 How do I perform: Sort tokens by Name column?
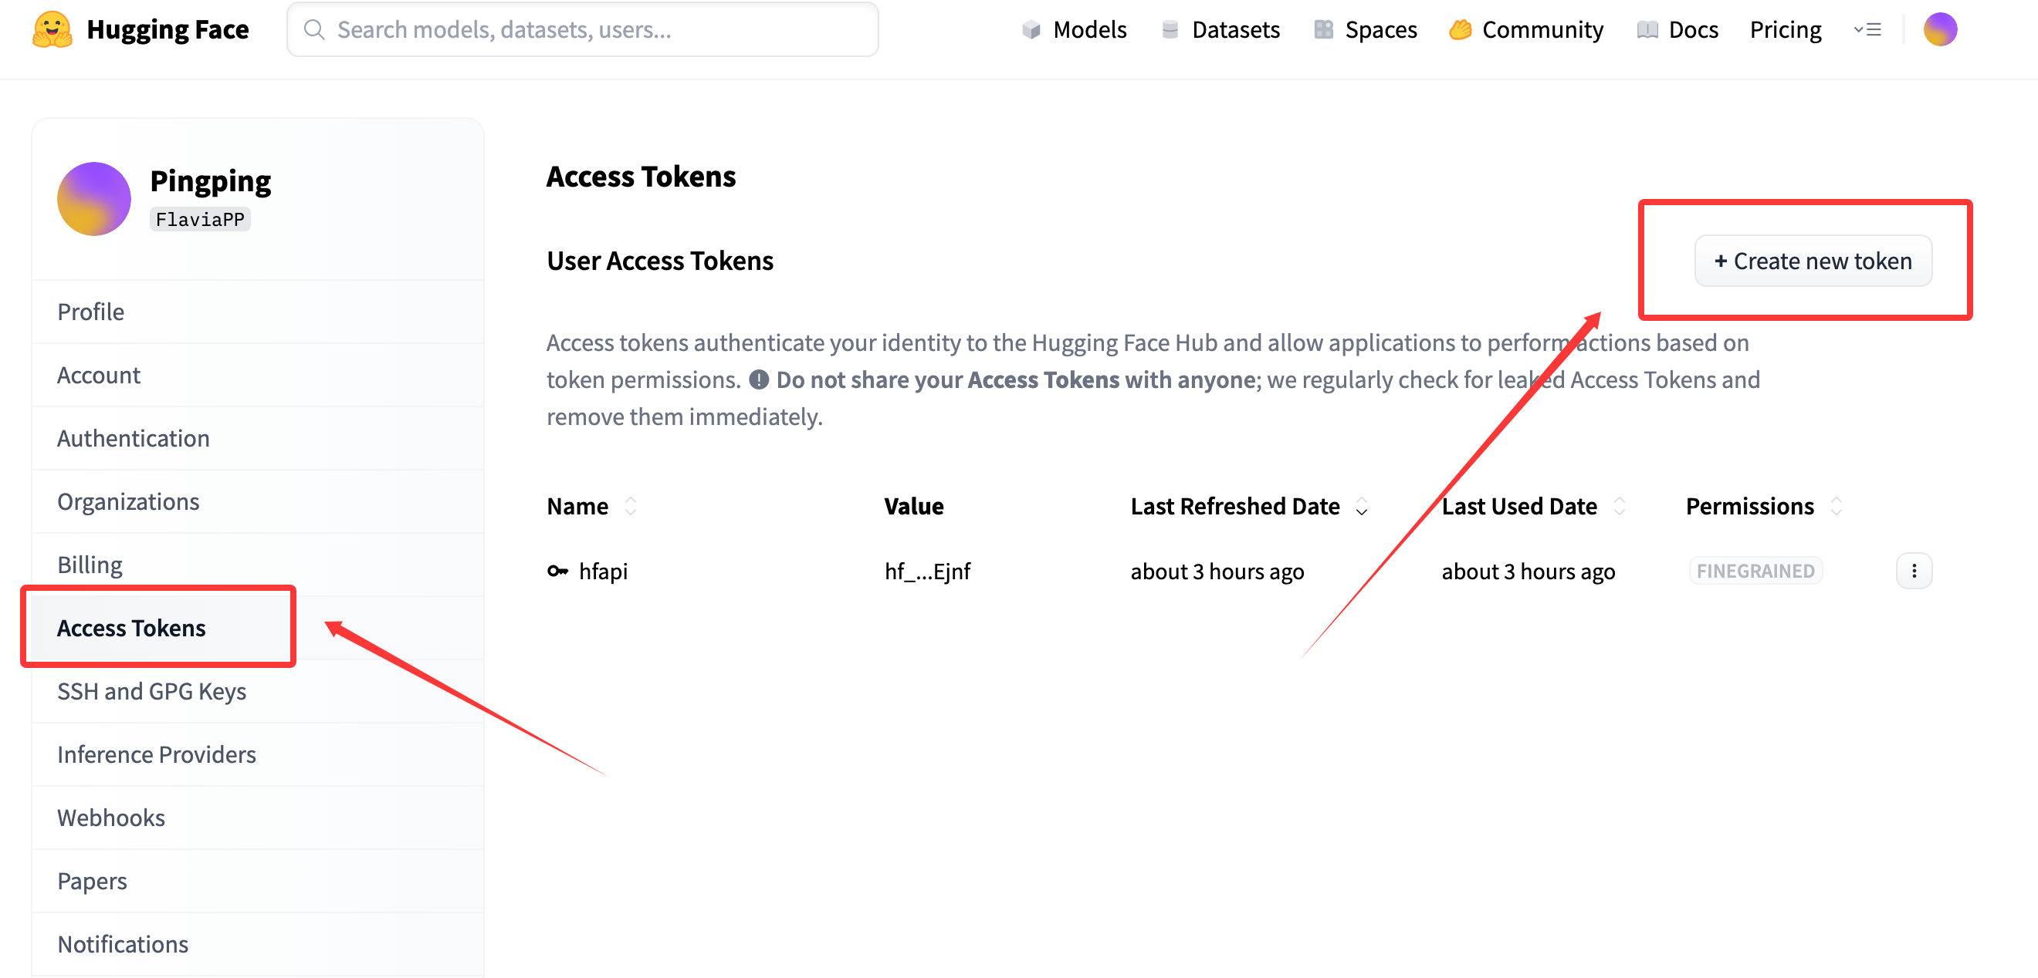[631, 506]
